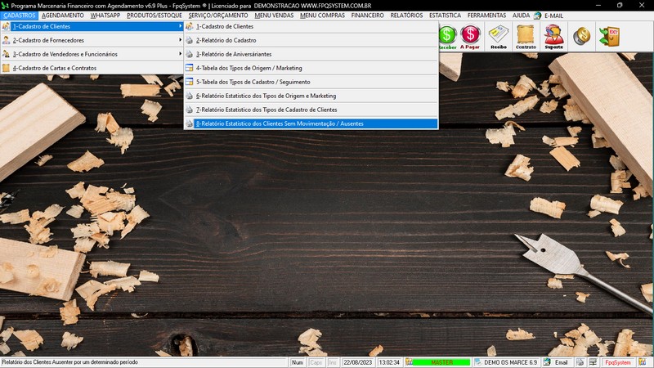Open the Contrato parchment icon
This screenshot has height=368, width=654.
click(526, 37)
